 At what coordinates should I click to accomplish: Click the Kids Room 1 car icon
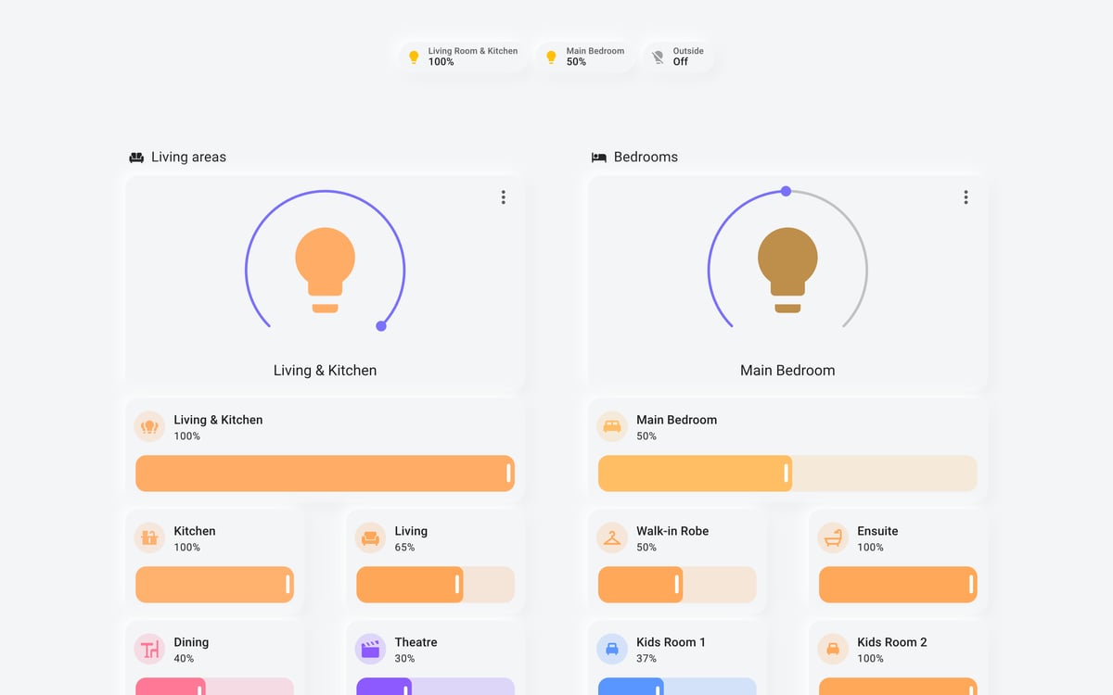click(x=611, y=649)
